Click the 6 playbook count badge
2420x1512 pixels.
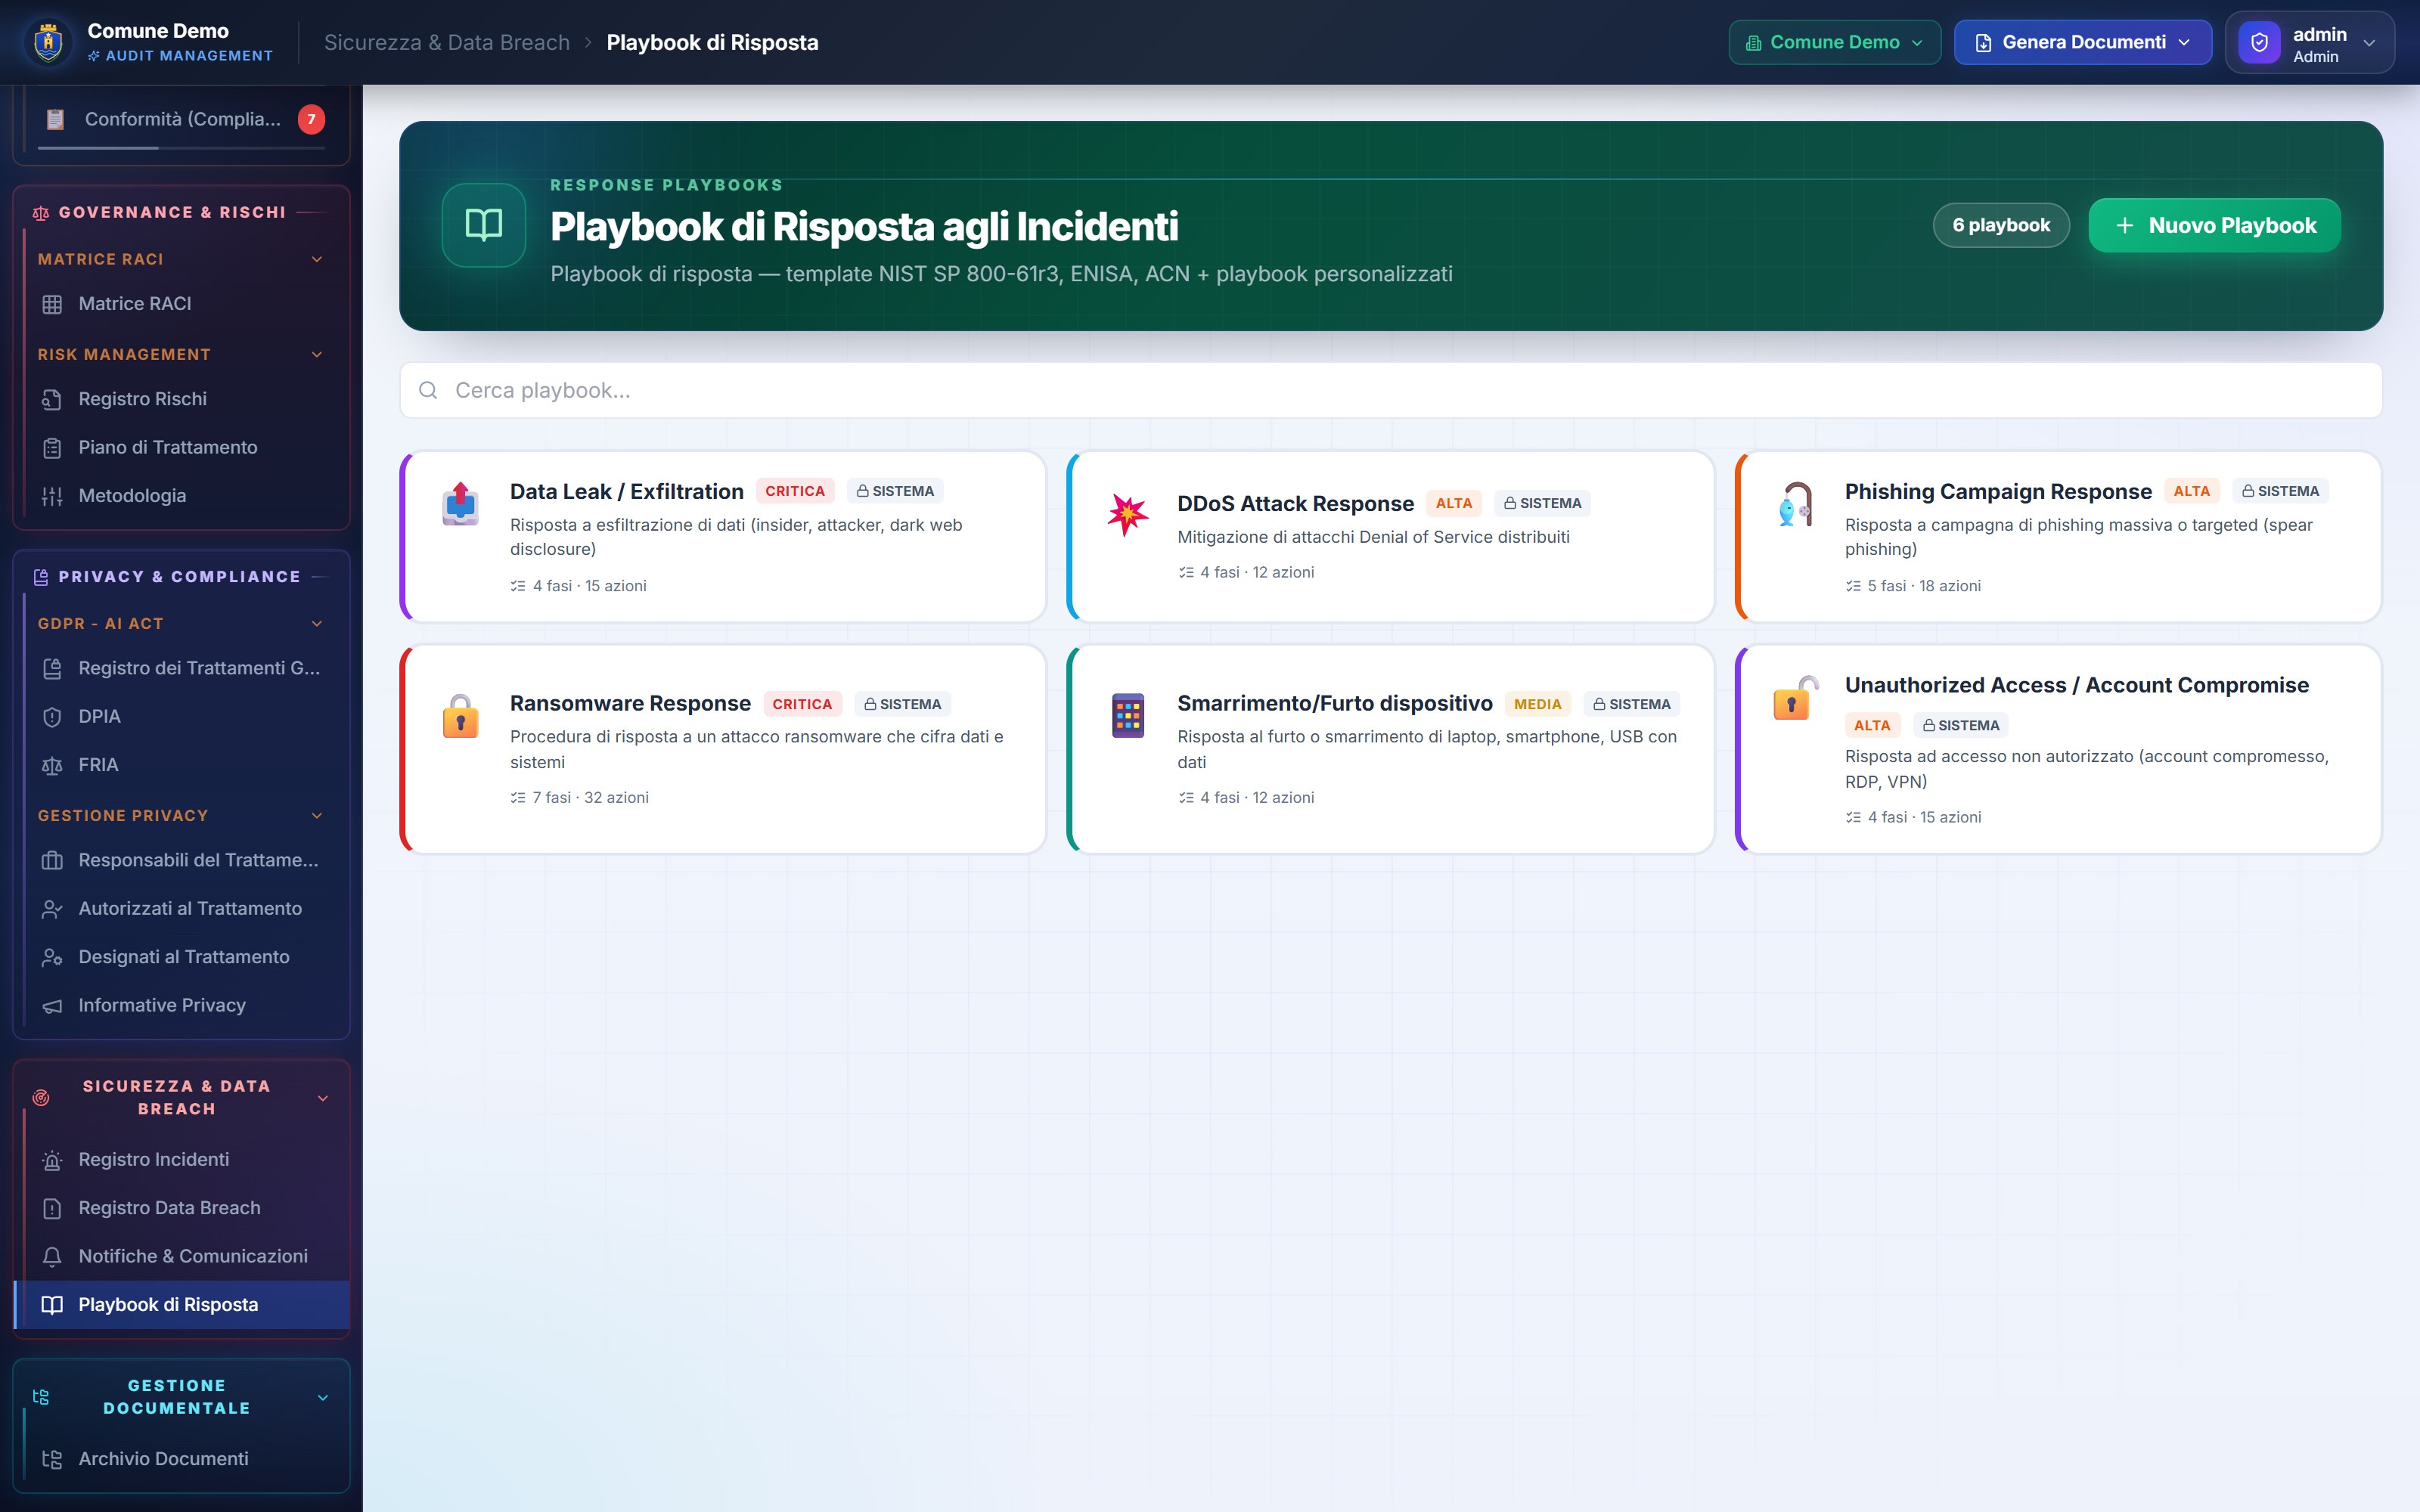(2001, 226)
